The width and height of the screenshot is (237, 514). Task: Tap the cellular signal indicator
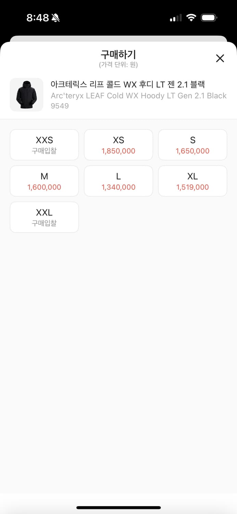coord(175,18)
